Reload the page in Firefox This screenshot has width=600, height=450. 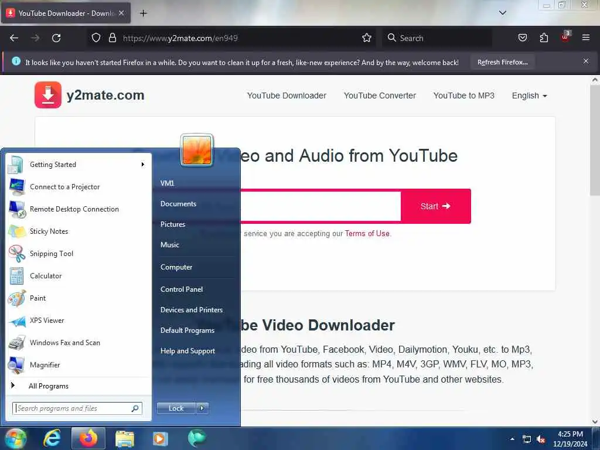tap(56, 38)
